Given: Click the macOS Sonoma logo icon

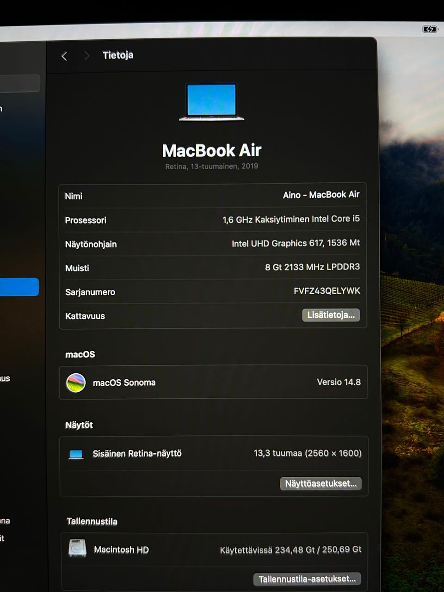Looking at the screenshot, I should 76,383.
